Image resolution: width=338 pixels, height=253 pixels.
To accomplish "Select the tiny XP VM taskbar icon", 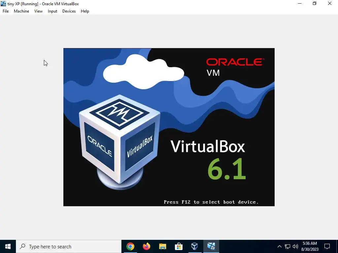I will [x=211, y=246].
